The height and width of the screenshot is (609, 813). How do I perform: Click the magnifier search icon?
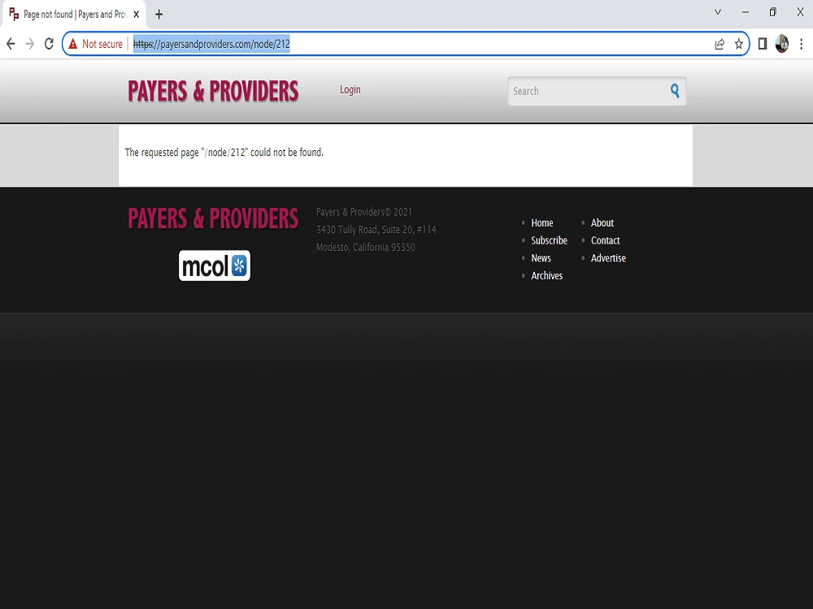pos(675,91)
